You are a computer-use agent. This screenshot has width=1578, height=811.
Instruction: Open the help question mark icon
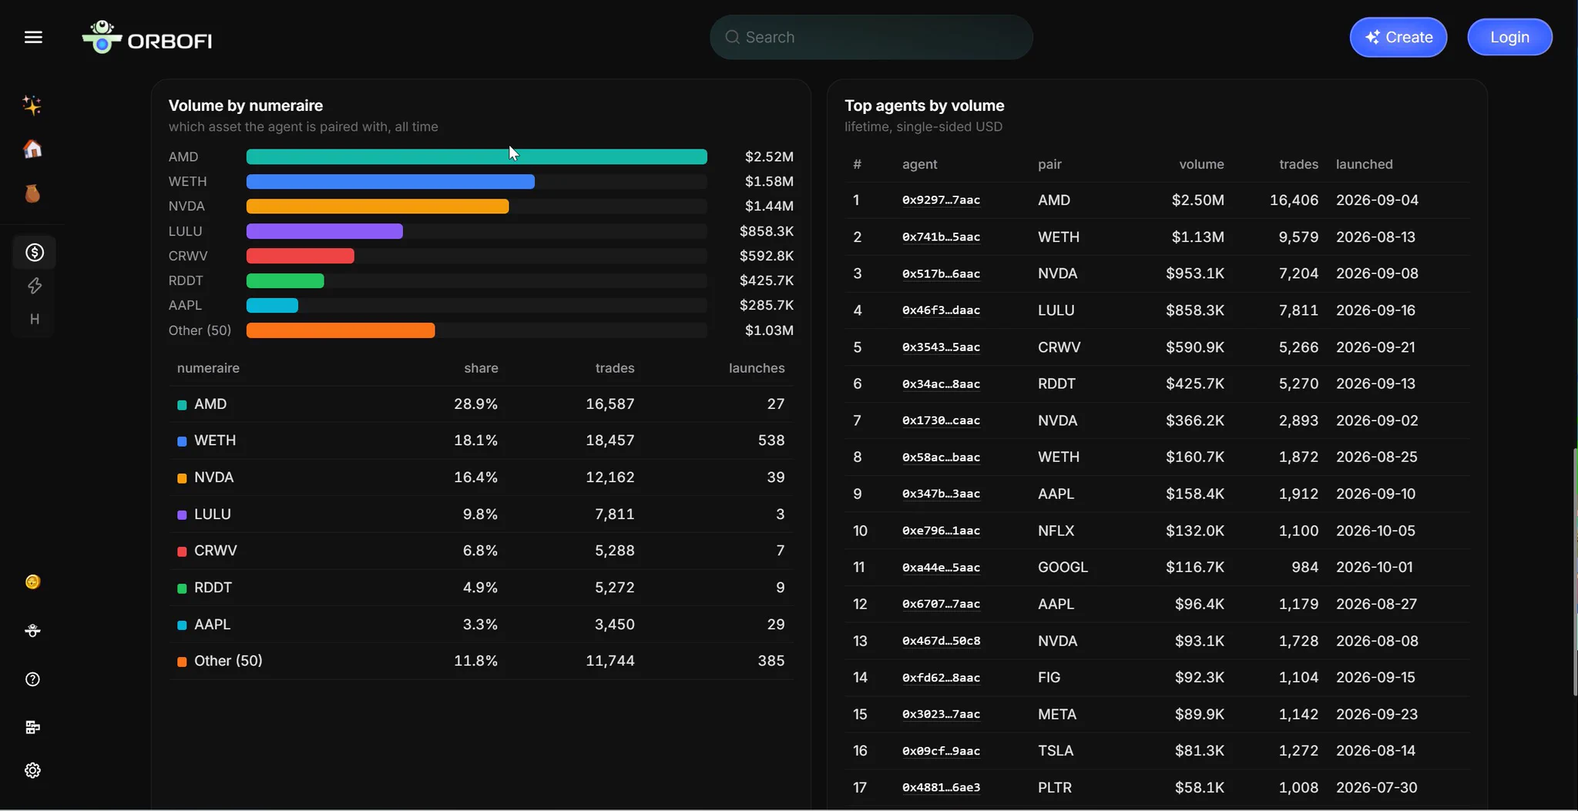coord(32,679)
